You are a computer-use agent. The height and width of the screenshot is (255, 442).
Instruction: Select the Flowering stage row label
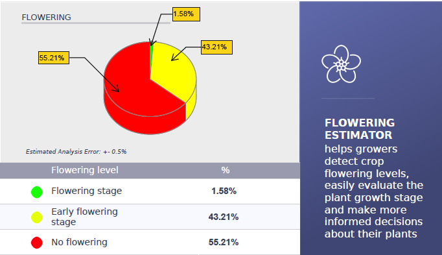tap(87, 191)
